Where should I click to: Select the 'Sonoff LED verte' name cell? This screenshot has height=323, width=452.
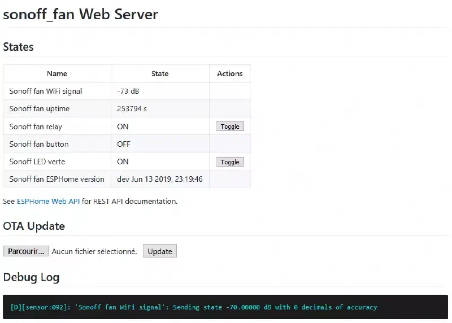click(57, 161)
